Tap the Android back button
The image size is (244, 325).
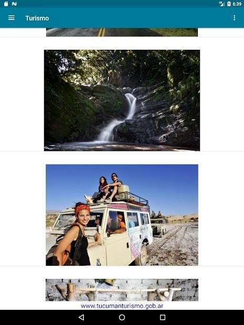[81, 317]
